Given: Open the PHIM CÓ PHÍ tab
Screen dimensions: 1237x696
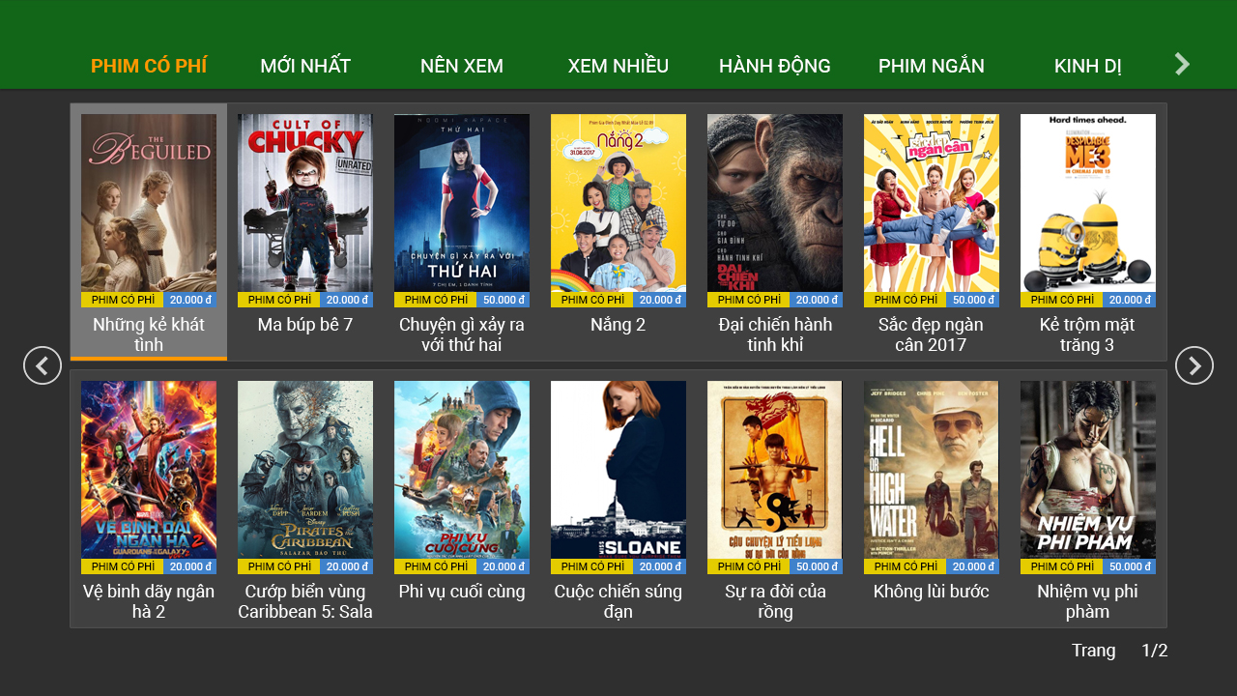Looking at the screenshot, I should 149,66.
